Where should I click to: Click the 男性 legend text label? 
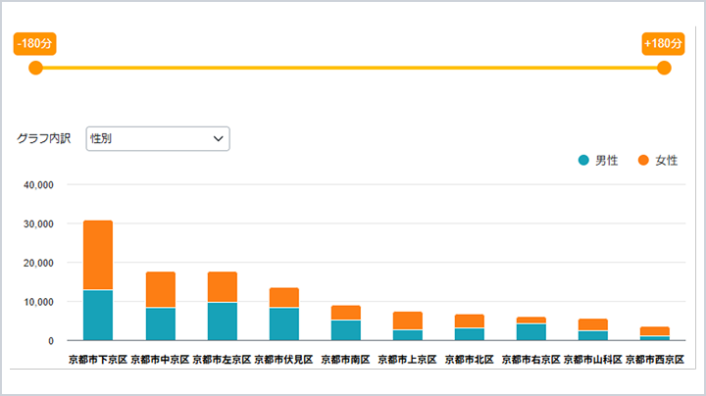pos(606,160)
